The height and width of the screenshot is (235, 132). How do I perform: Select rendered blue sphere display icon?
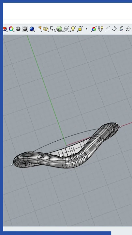point(32,29)
